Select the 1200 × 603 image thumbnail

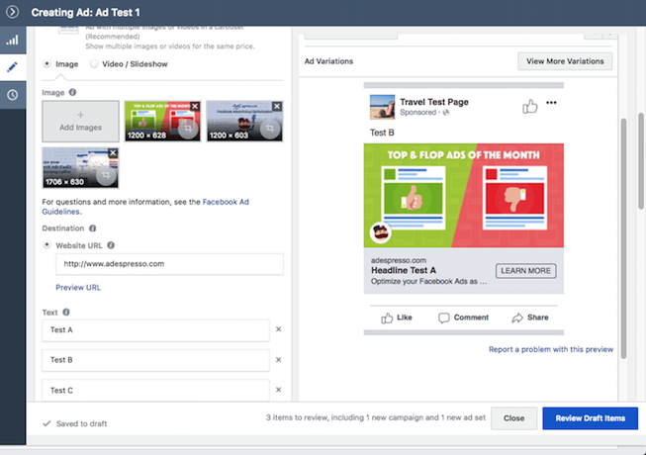(244, 122)
